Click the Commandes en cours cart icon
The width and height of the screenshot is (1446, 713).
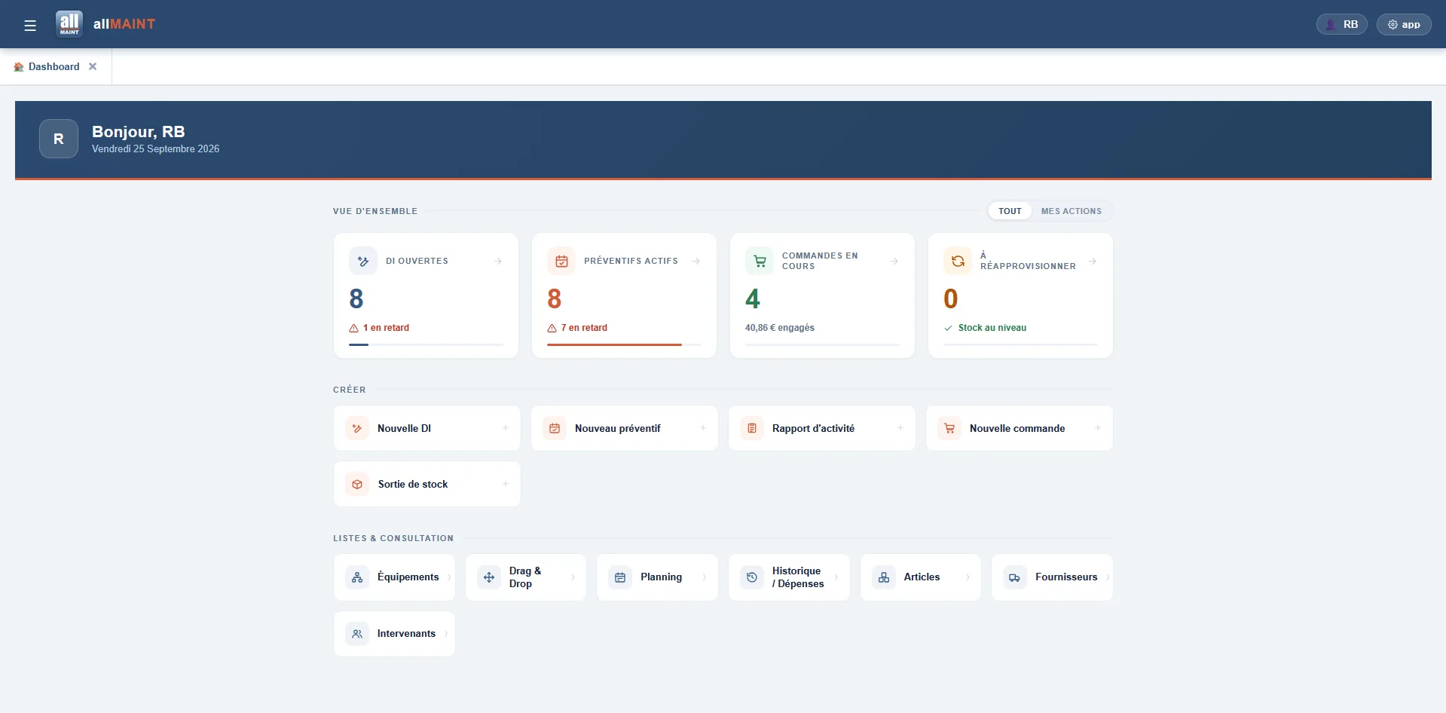[760, 262]
